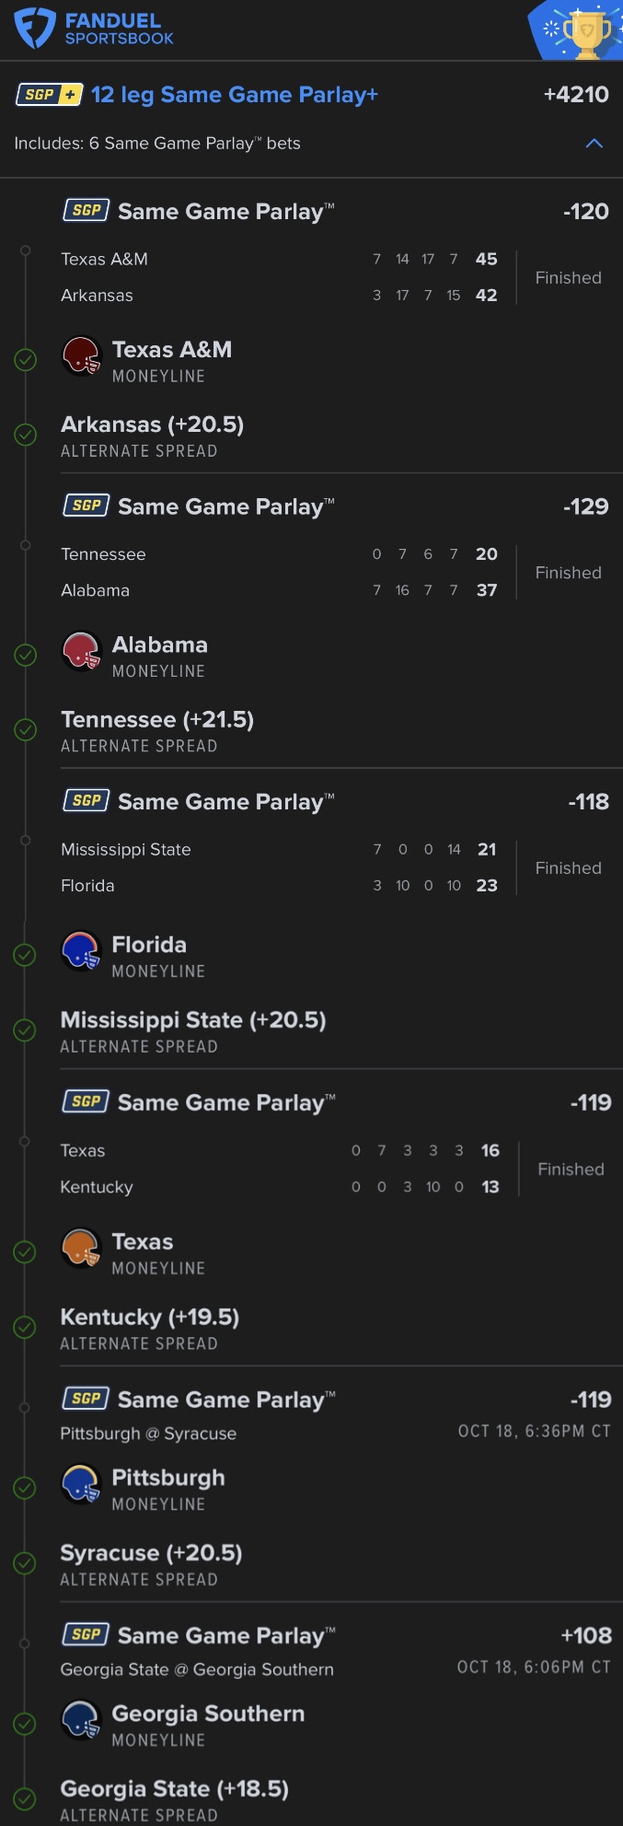Click the +4210 parlay odds

coord(576,95)
